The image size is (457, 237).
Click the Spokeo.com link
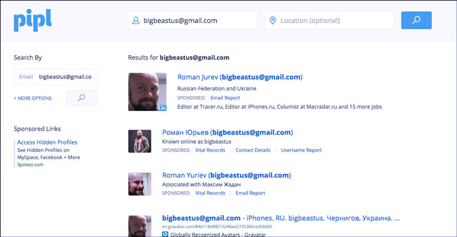click(x=30, y=164)
